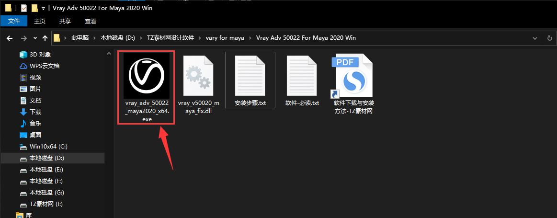The height and width of the screenshot is (218, 557).
Task: Expand the chevron after 本地磁盘 (D:) breadcrumb
Action: click(141, 38)
